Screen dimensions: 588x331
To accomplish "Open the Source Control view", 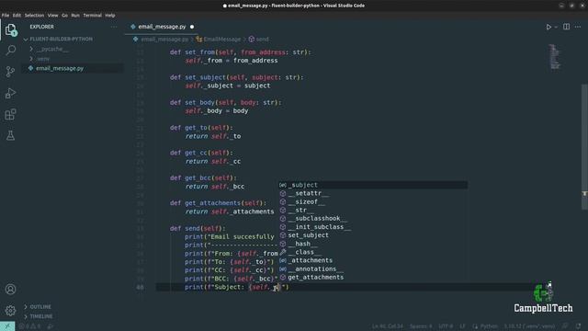I will [10, 72].
